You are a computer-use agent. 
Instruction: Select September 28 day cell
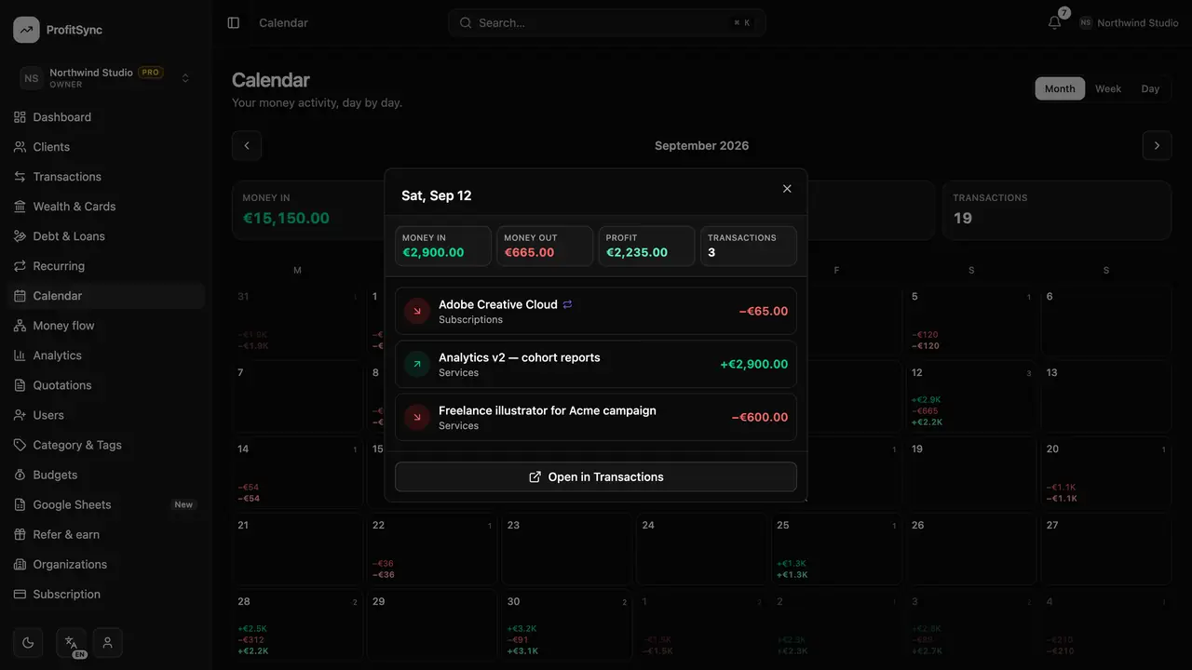tap(297, 625)
